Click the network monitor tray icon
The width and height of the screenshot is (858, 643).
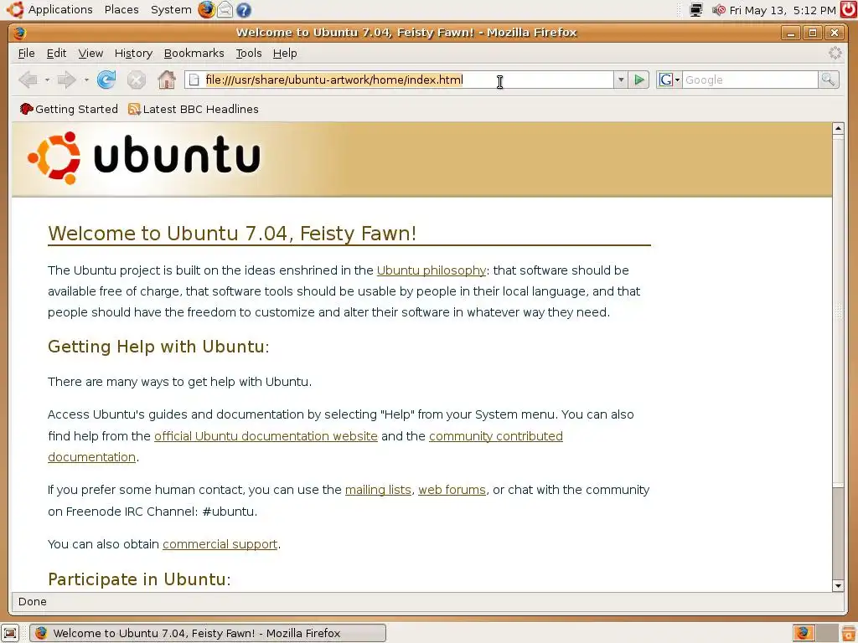[x=696, y=10]
